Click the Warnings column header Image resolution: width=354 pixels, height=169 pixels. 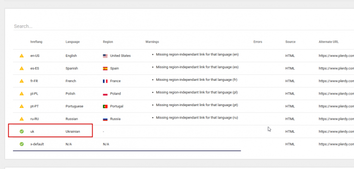click(x=152, y=42)
